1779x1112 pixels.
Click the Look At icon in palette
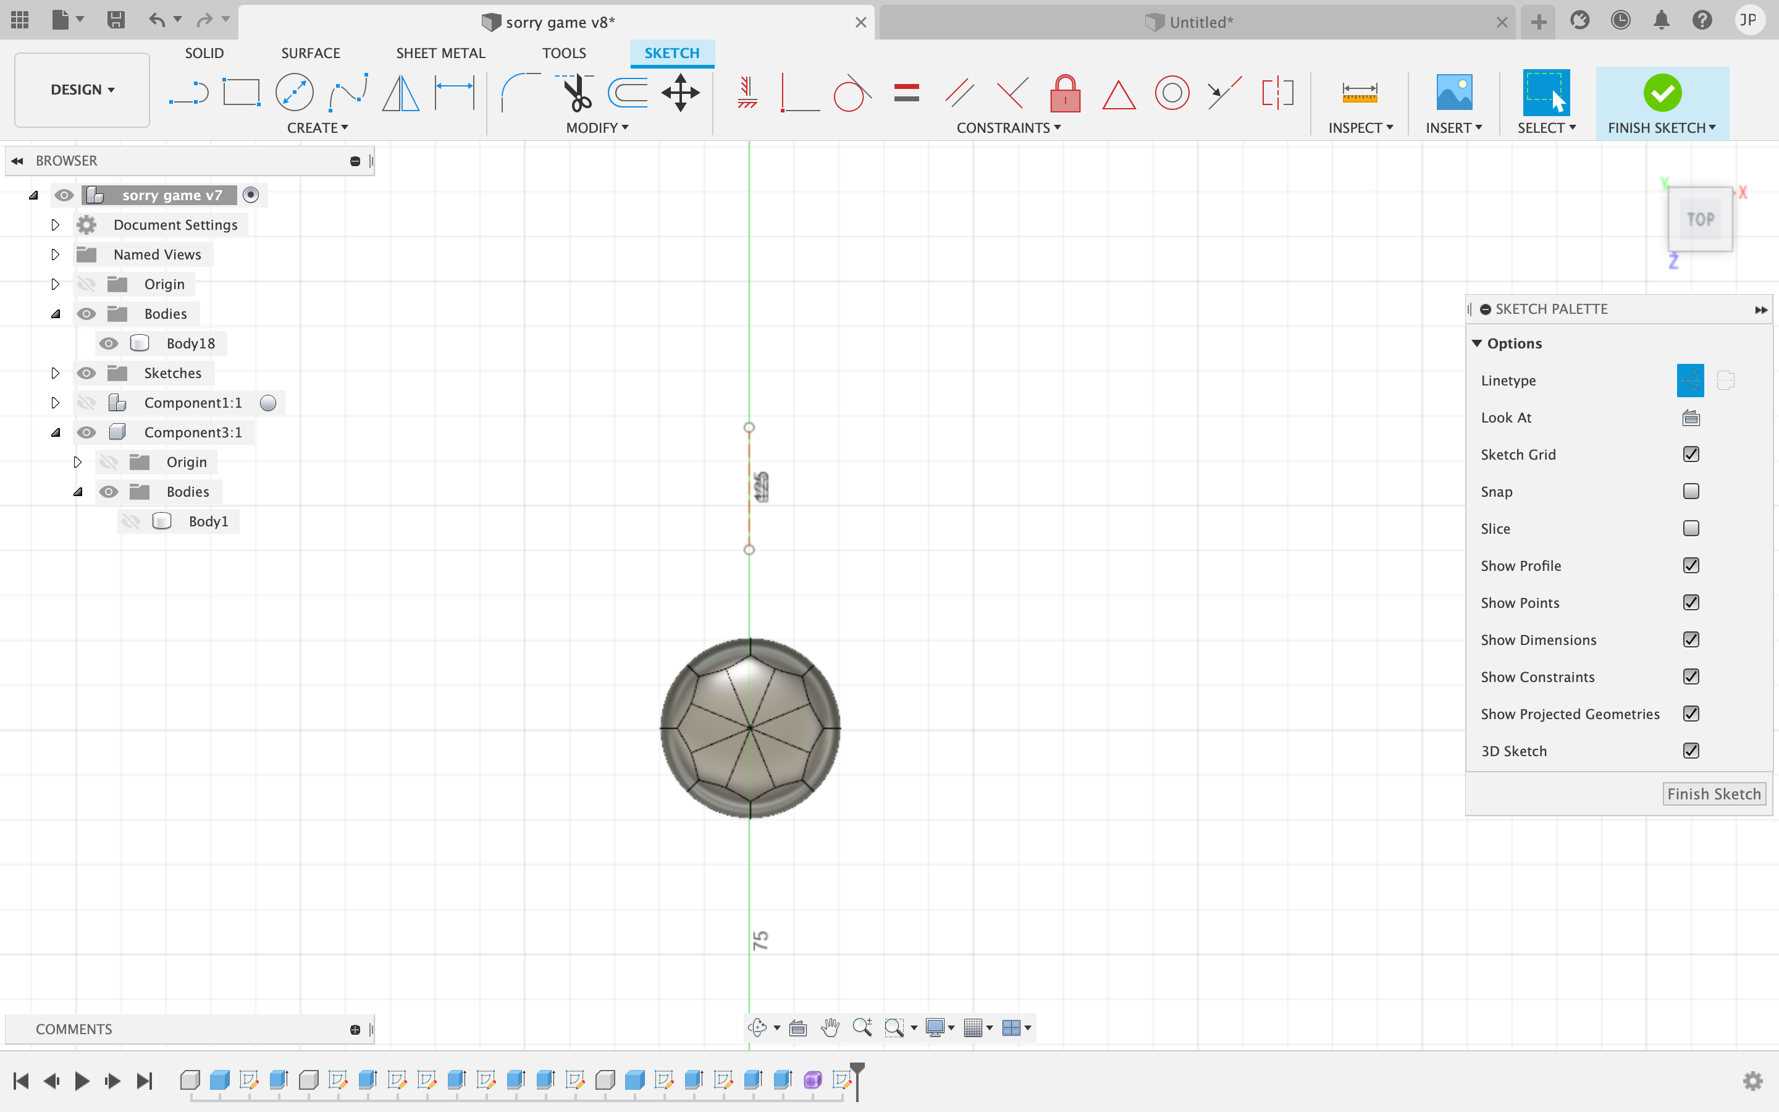[1691, 416]
